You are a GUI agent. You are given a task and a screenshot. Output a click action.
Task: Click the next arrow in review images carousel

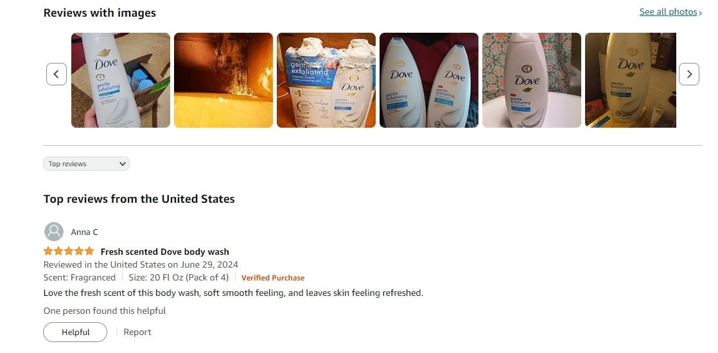tap(688, 74)
